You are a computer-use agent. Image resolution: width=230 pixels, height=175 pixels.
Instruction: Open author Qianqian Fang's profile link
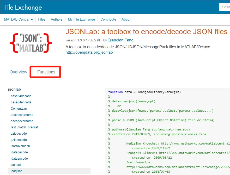pos(120,40)
